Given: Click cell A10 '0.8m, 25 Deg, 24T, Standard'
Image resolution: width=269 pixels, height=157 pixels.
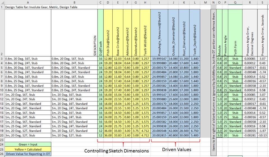Looking at the screenshot, I should pyautogui.click(x=28, y=90).
